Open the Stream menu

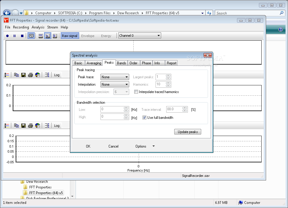coord(52,27)
